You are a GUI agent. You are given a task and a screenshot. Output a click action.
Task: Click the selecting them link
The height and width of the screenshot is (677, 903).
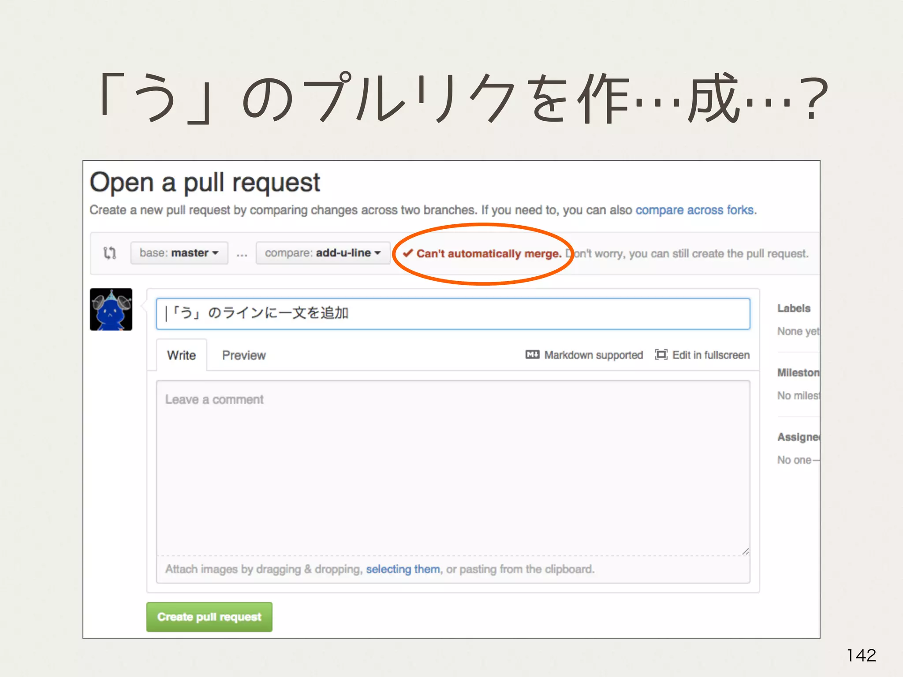(x=403, y=569)
